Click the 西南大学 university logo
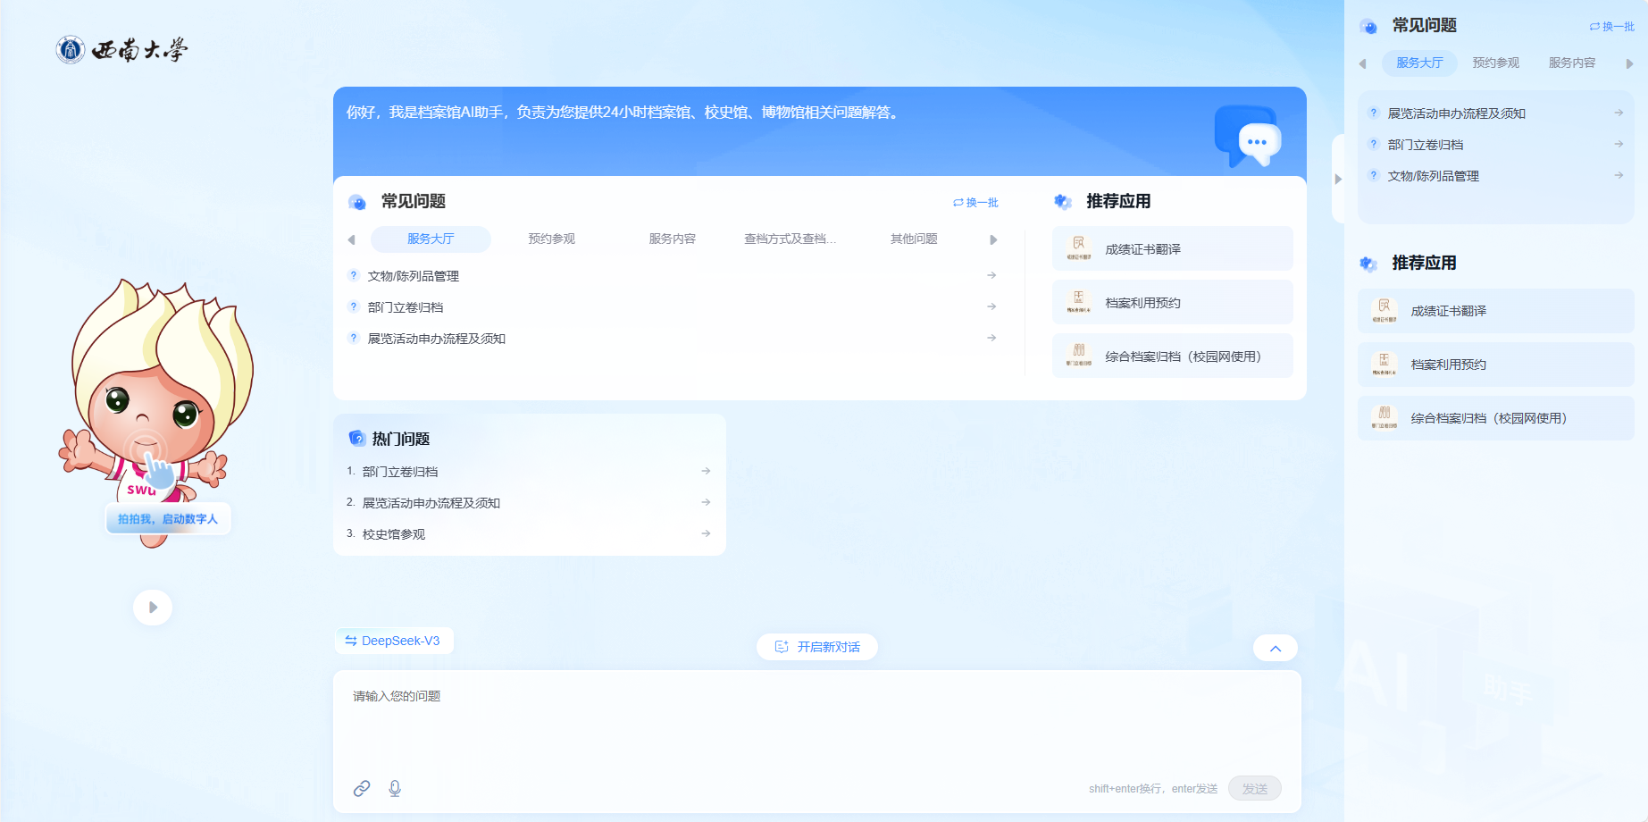 click(122, 49)
